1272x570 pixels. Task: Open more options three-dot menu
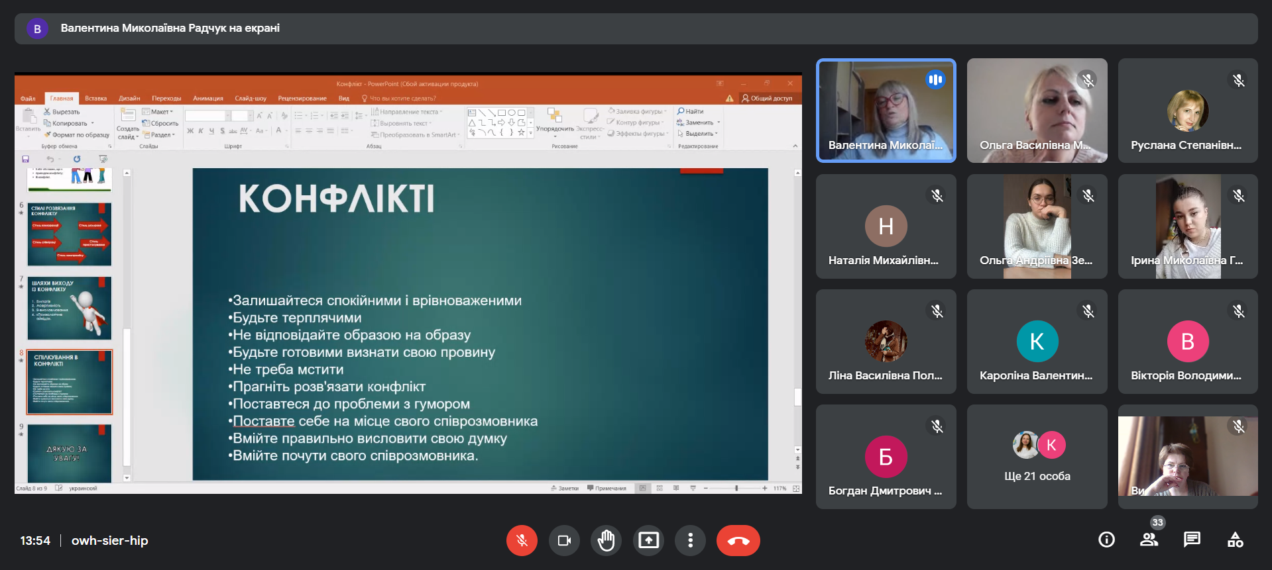pos(690,540)
